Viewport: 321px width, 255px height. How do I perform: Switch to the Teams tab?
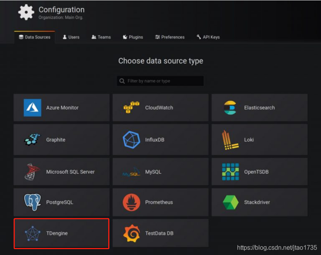[x=101, y=37]
